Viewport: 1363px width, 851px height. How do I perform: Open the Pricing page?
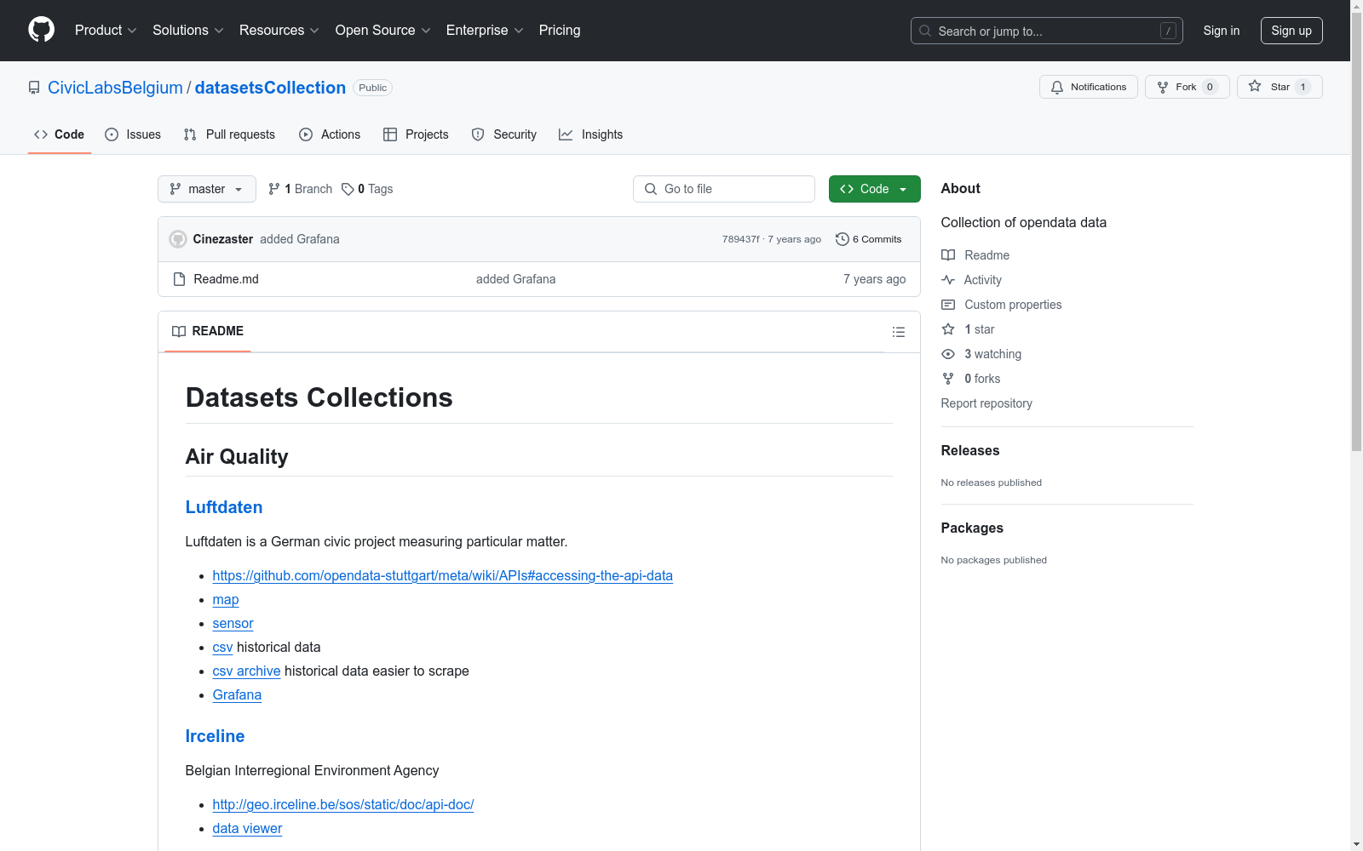560,31
